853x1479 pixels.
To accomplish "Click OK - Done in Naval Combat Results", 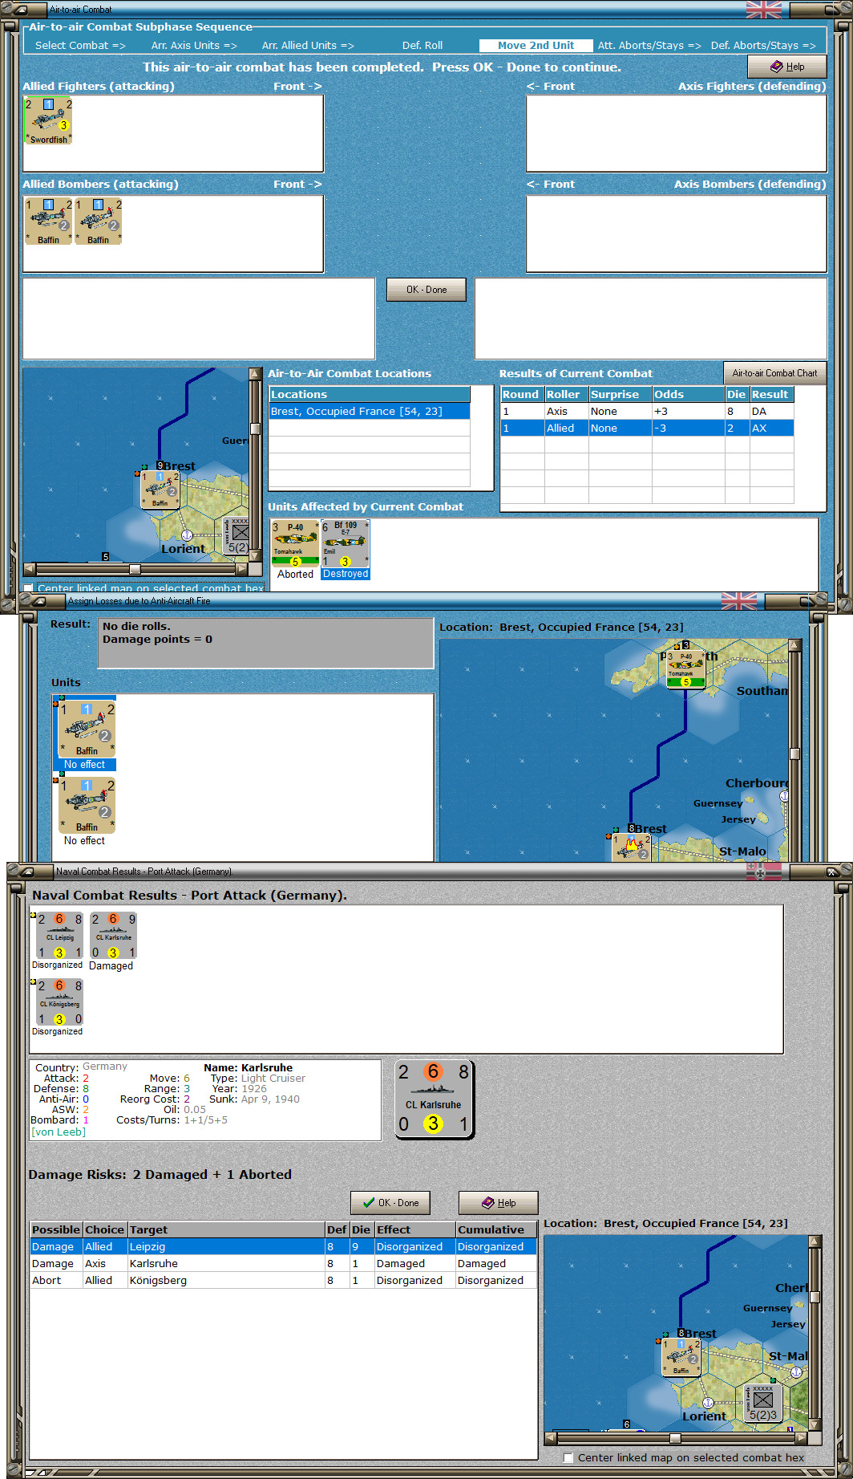I will point(390,1203).
